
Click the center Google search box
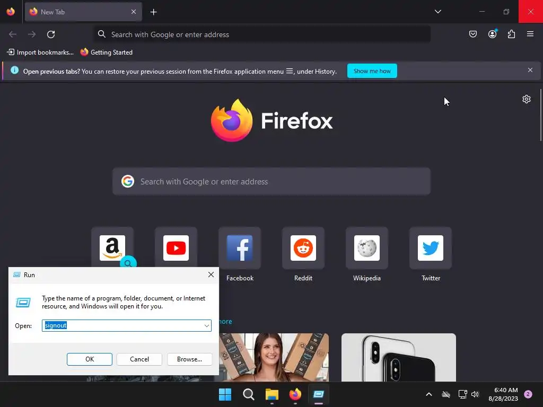271,181
